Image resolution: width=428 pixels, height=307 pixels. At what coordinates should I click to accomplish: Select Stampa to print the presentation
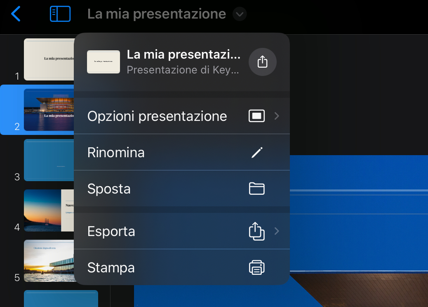pos(111,267)
